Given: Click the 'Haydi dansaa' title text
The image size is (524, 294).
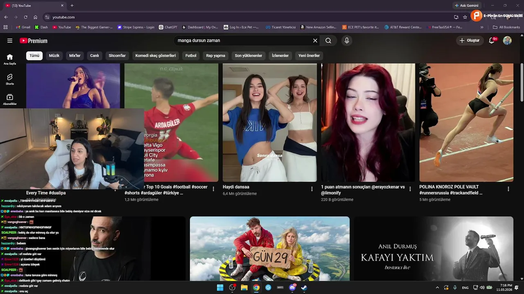Looking at the screenshot, I should pos(236,187).
